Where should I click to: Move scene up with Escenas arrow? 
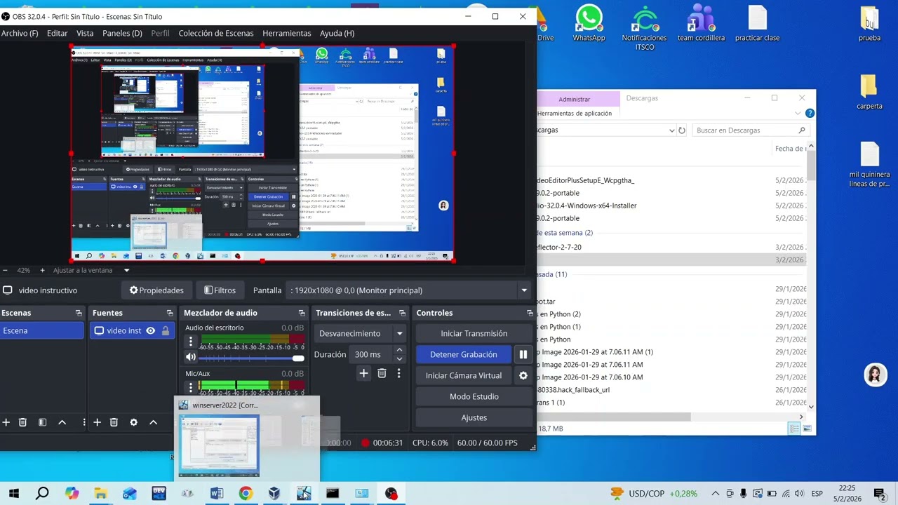[x=62, y=422]
